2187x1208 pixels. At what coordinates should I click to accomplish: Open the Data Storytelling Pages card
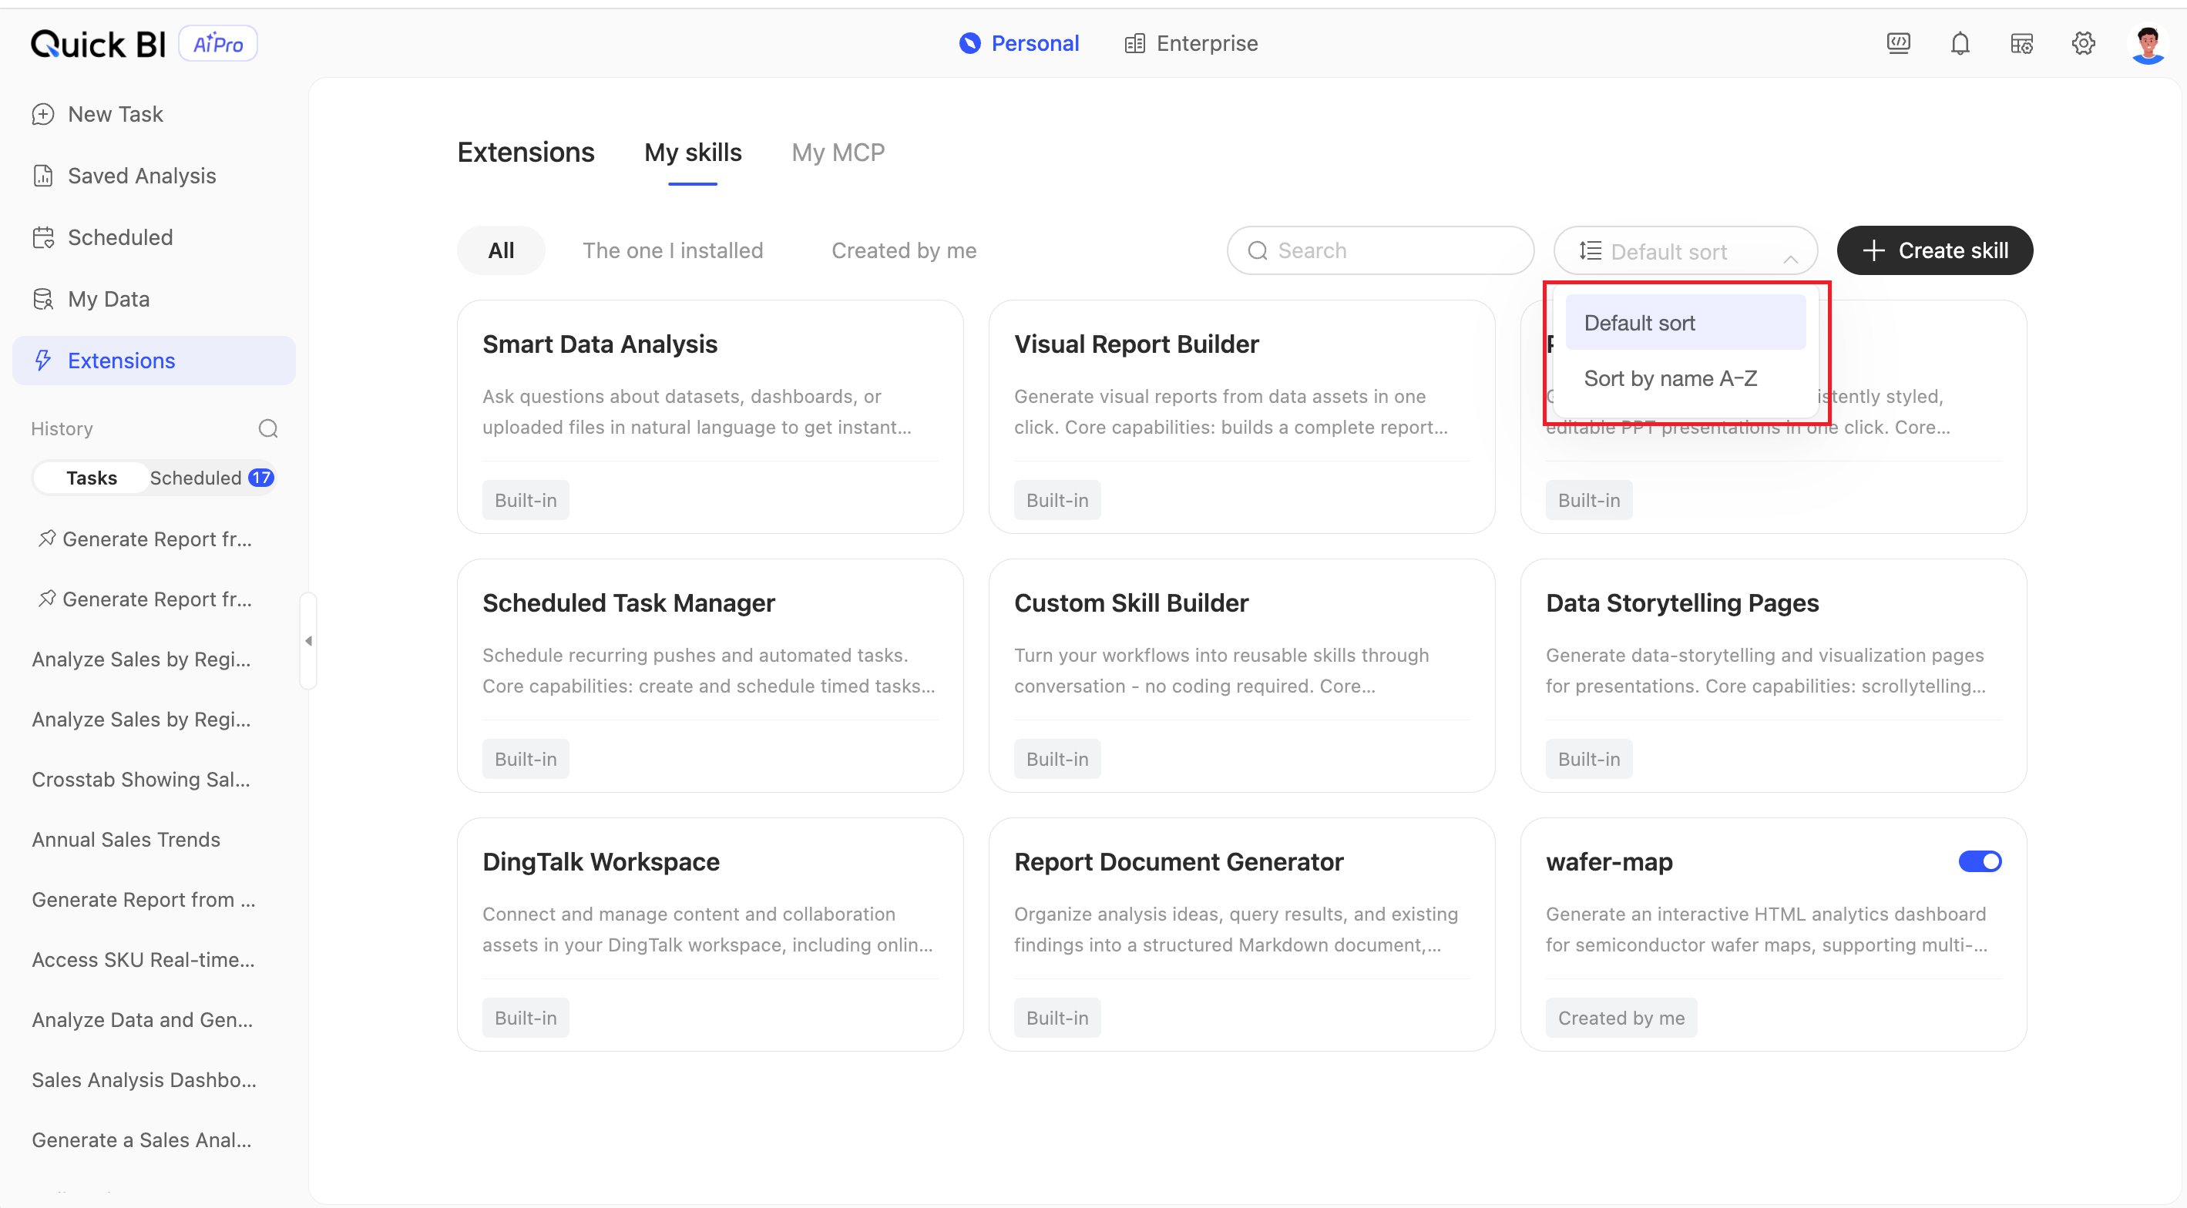pos(1773,676)
